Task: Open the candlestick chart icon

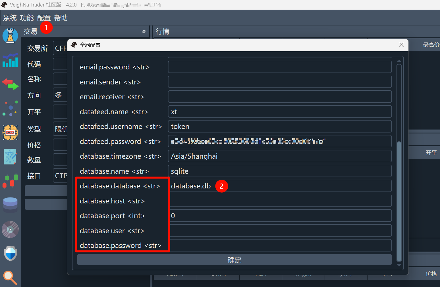Action: 10,181
